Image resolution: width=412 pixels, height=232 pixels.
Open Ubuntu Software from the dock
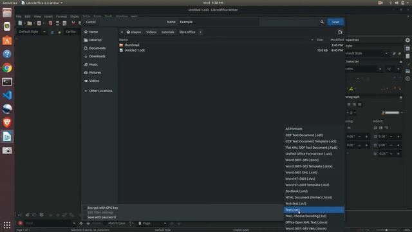(x=7, y=40)
